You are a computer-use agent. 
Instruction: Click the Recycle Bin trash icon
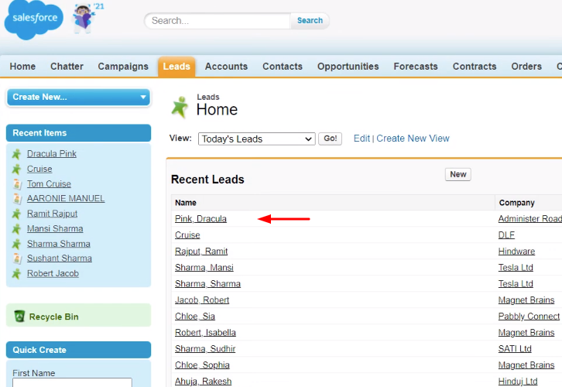coord(19,316)
